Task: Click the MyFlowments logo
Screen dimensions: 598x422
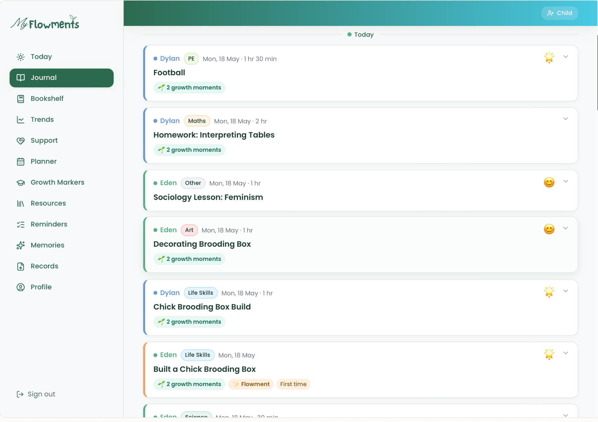Action: click(45, 22)
